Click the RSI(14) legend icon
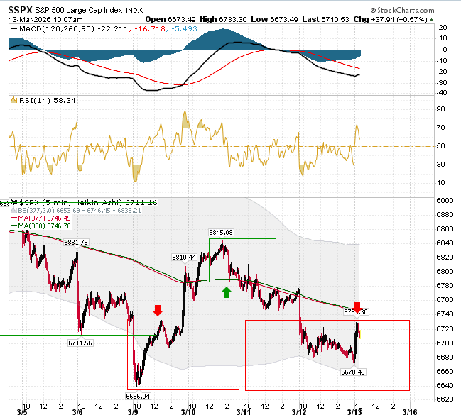Screen dimensions: 461x415 [13, 100]
